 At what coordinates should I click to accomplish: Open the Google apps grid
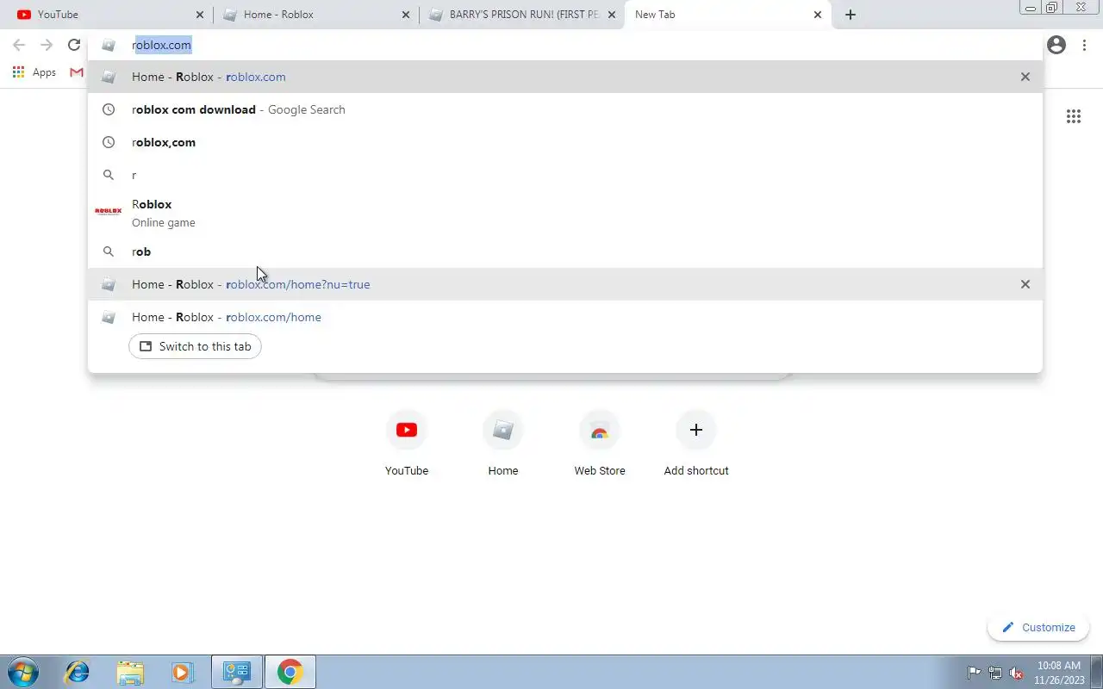pos(1074,116)
